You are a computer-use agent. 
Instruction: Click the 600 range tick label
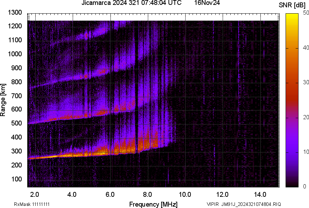16,109
